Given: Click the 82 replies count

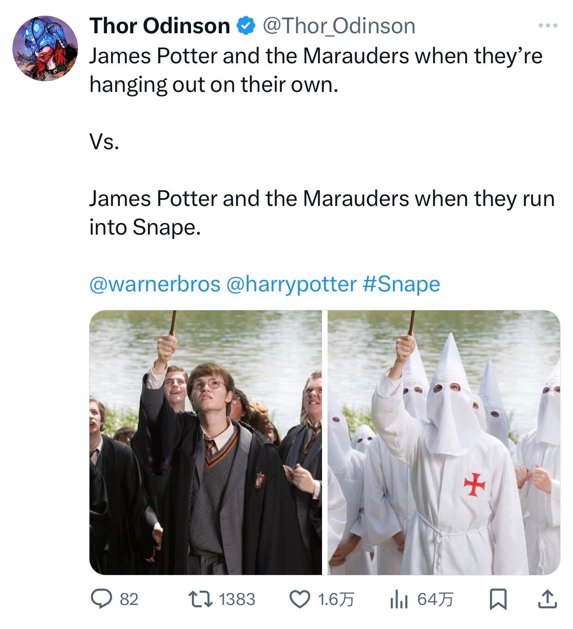Looking at the screenshot, I should [x=129, y=599].
